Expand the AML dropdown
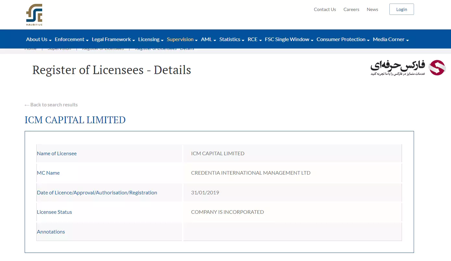The image size is (451, 261). click(209, 39)
